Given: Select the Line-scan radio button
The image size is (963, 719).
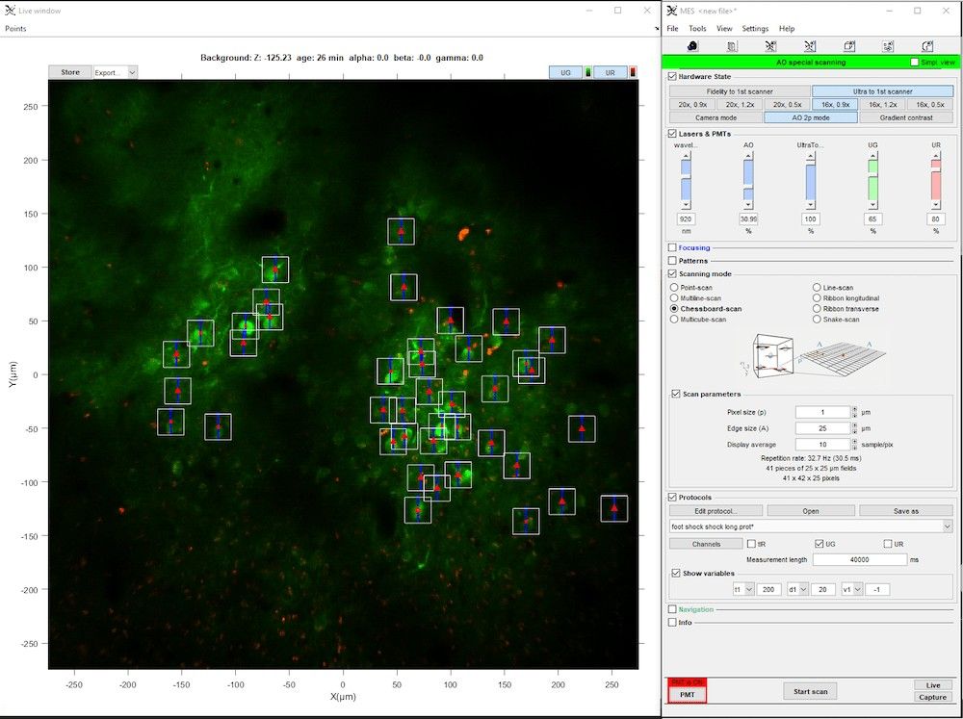Looking at the screenshot, I should tap(817, 287).
